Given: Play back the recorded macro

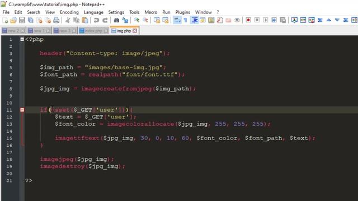Looking at the screenshot, I should [x=265, y=20].
